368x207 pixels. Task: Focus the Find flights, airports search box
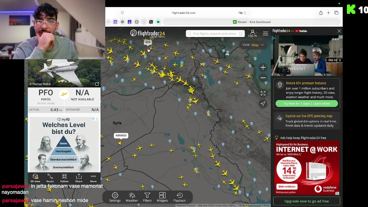(x=215, y=34)
